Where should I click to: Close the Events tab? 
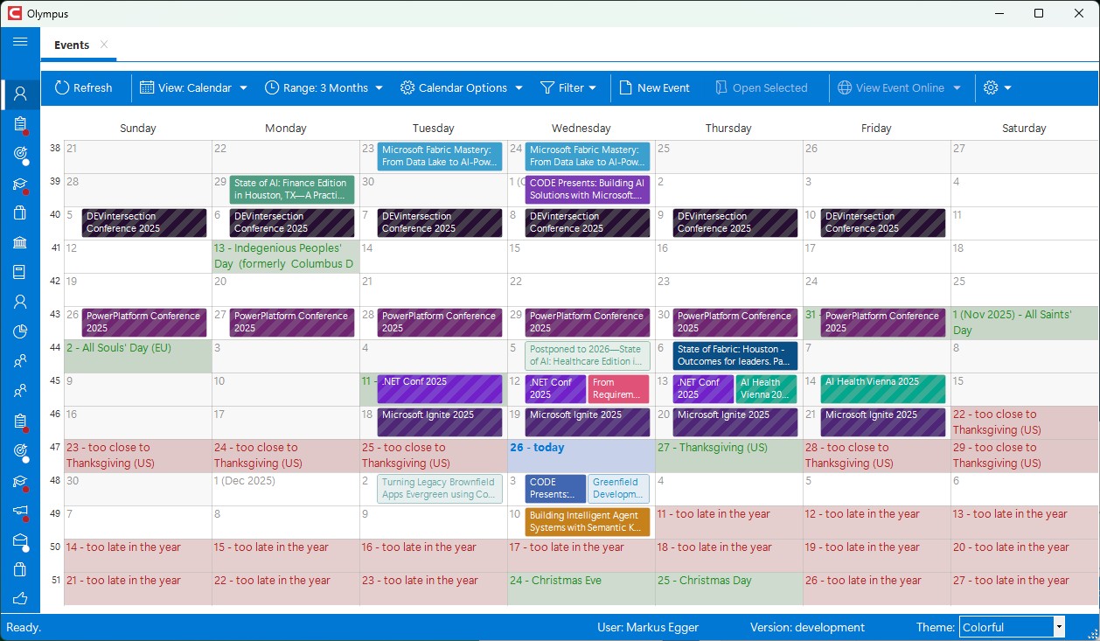click(x=104, y=45)
